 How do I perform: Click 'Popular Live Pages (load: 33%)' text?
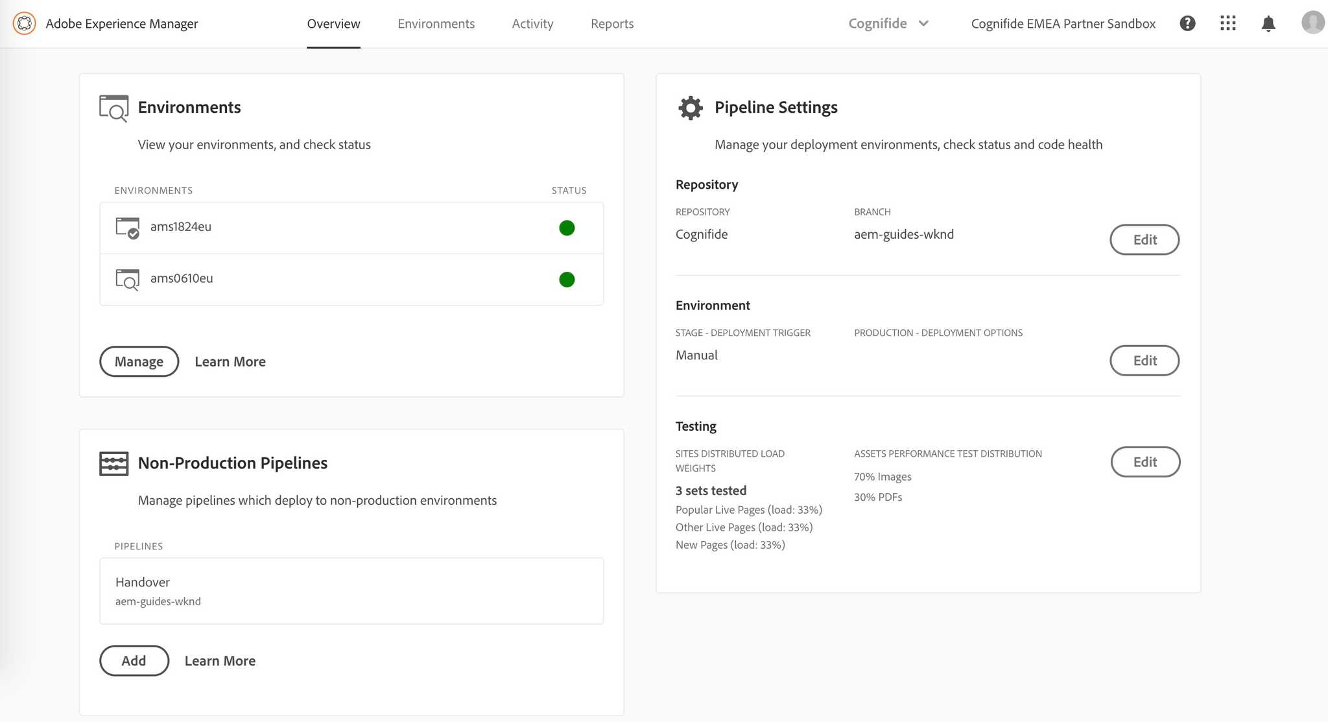[749, 510]
